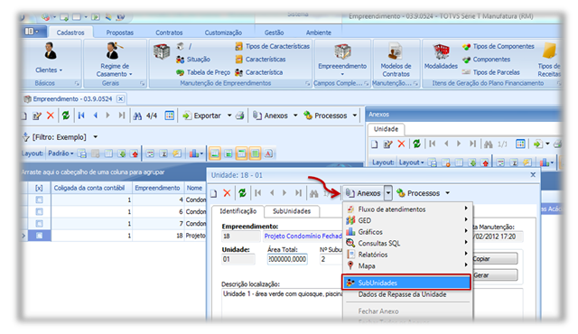Viewport: 578px width, 334px height.
Task: Expand Processos arrow in Unidade dialog
Action: click(x=448, y=193)
